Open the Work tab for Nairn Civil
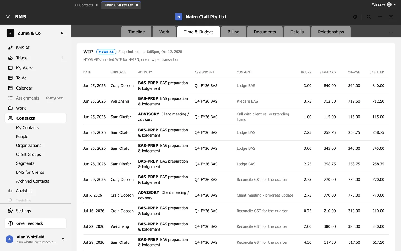Screen dimensions: 401x251 point(164,32)
